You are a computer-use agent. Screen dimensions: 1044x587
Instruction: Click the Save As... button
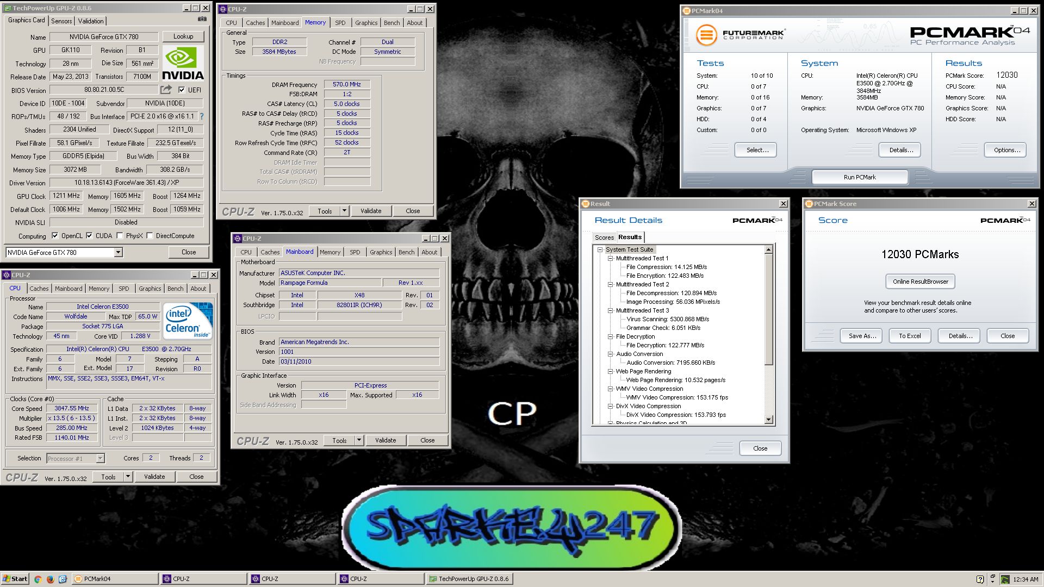(x=862, y=336)
